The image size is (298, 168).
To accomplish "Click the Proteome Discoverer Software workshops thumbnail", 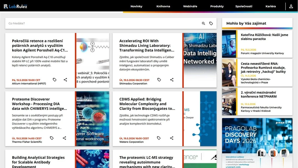I will tap(93, 119).
